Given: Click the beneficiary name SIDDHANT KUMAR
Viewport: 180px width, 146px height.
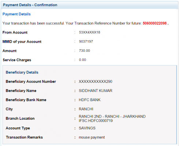Looking at the screenshot, I should pyautogui.click(x=95, y=91).
